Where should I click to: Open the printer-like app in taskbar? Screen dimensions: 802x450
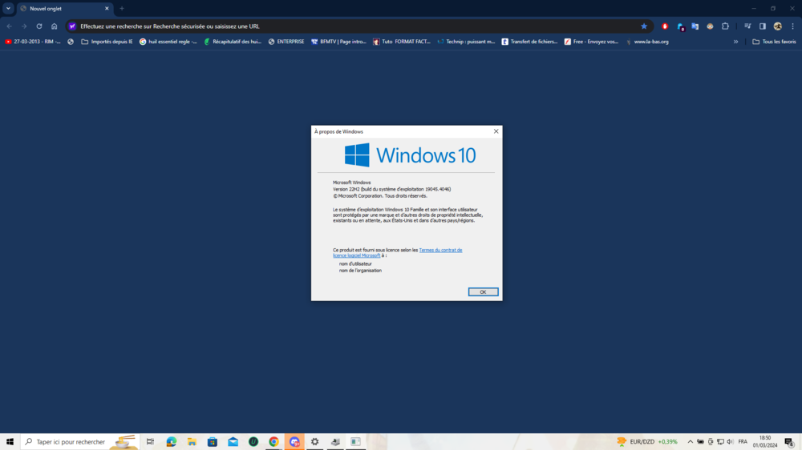click(x=335, y=441)
